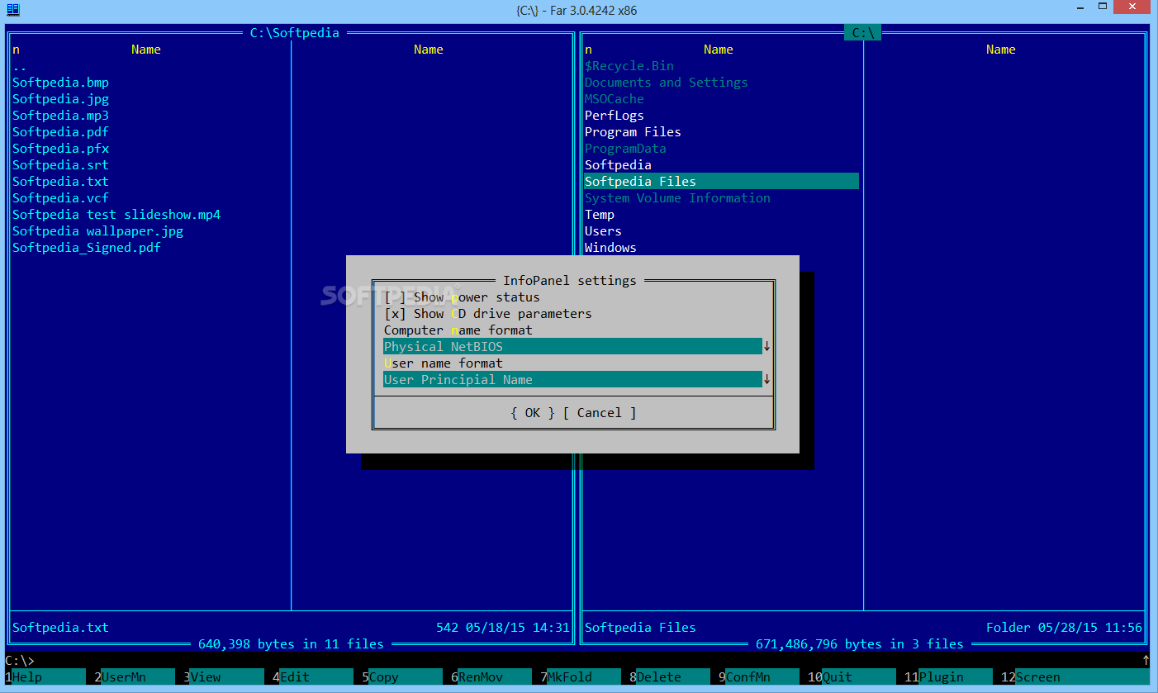Select Softpedia wallpaper.jpg file
This screenshot has width=1158, height=693.
97,231
